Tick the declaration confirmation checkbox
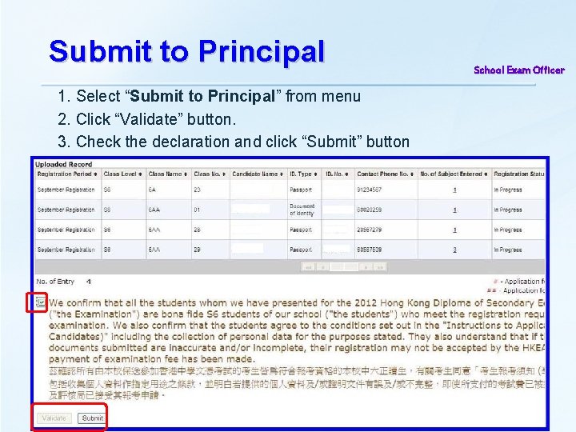The height and width of the screenshot is (432, 576). click(x=40, y=302)
